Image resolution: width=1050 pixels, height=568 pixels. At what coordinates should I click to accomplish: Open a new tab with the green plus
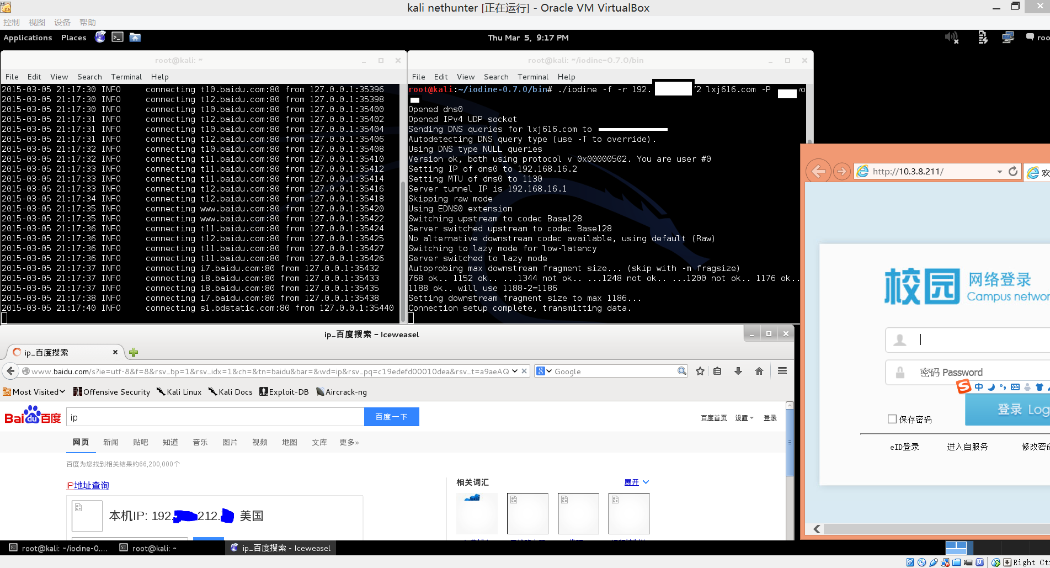click(x=133, y=352)
